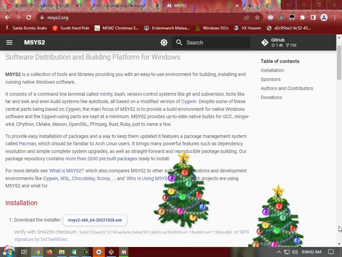Bookmark this page with the star icon
342x257 pixels.
(x=257, y=17)
